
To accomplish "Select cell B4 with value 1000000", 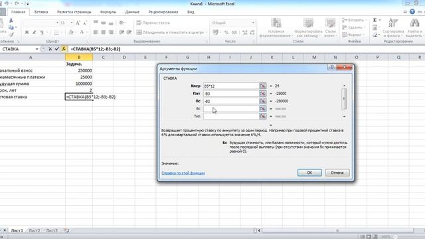I will click(x=79, y=84).
